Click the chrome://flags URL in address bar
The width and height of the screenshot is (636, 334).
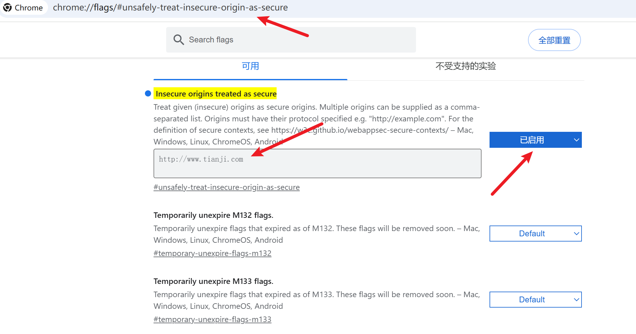(x=170, y=8)
